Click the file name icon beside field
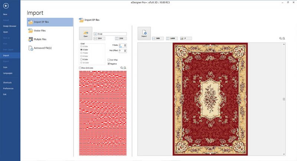Image resolution: width=297 pixels, height=161 pixels. 95,34
